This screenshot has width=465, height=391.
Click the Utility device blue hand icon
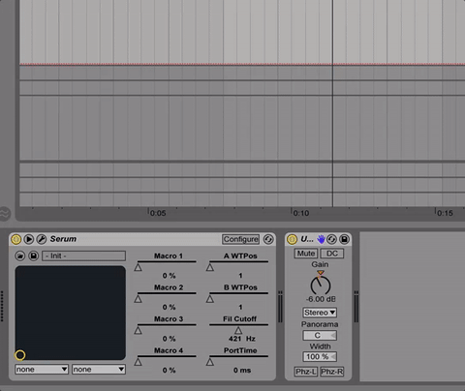click(x=321, y=239)
